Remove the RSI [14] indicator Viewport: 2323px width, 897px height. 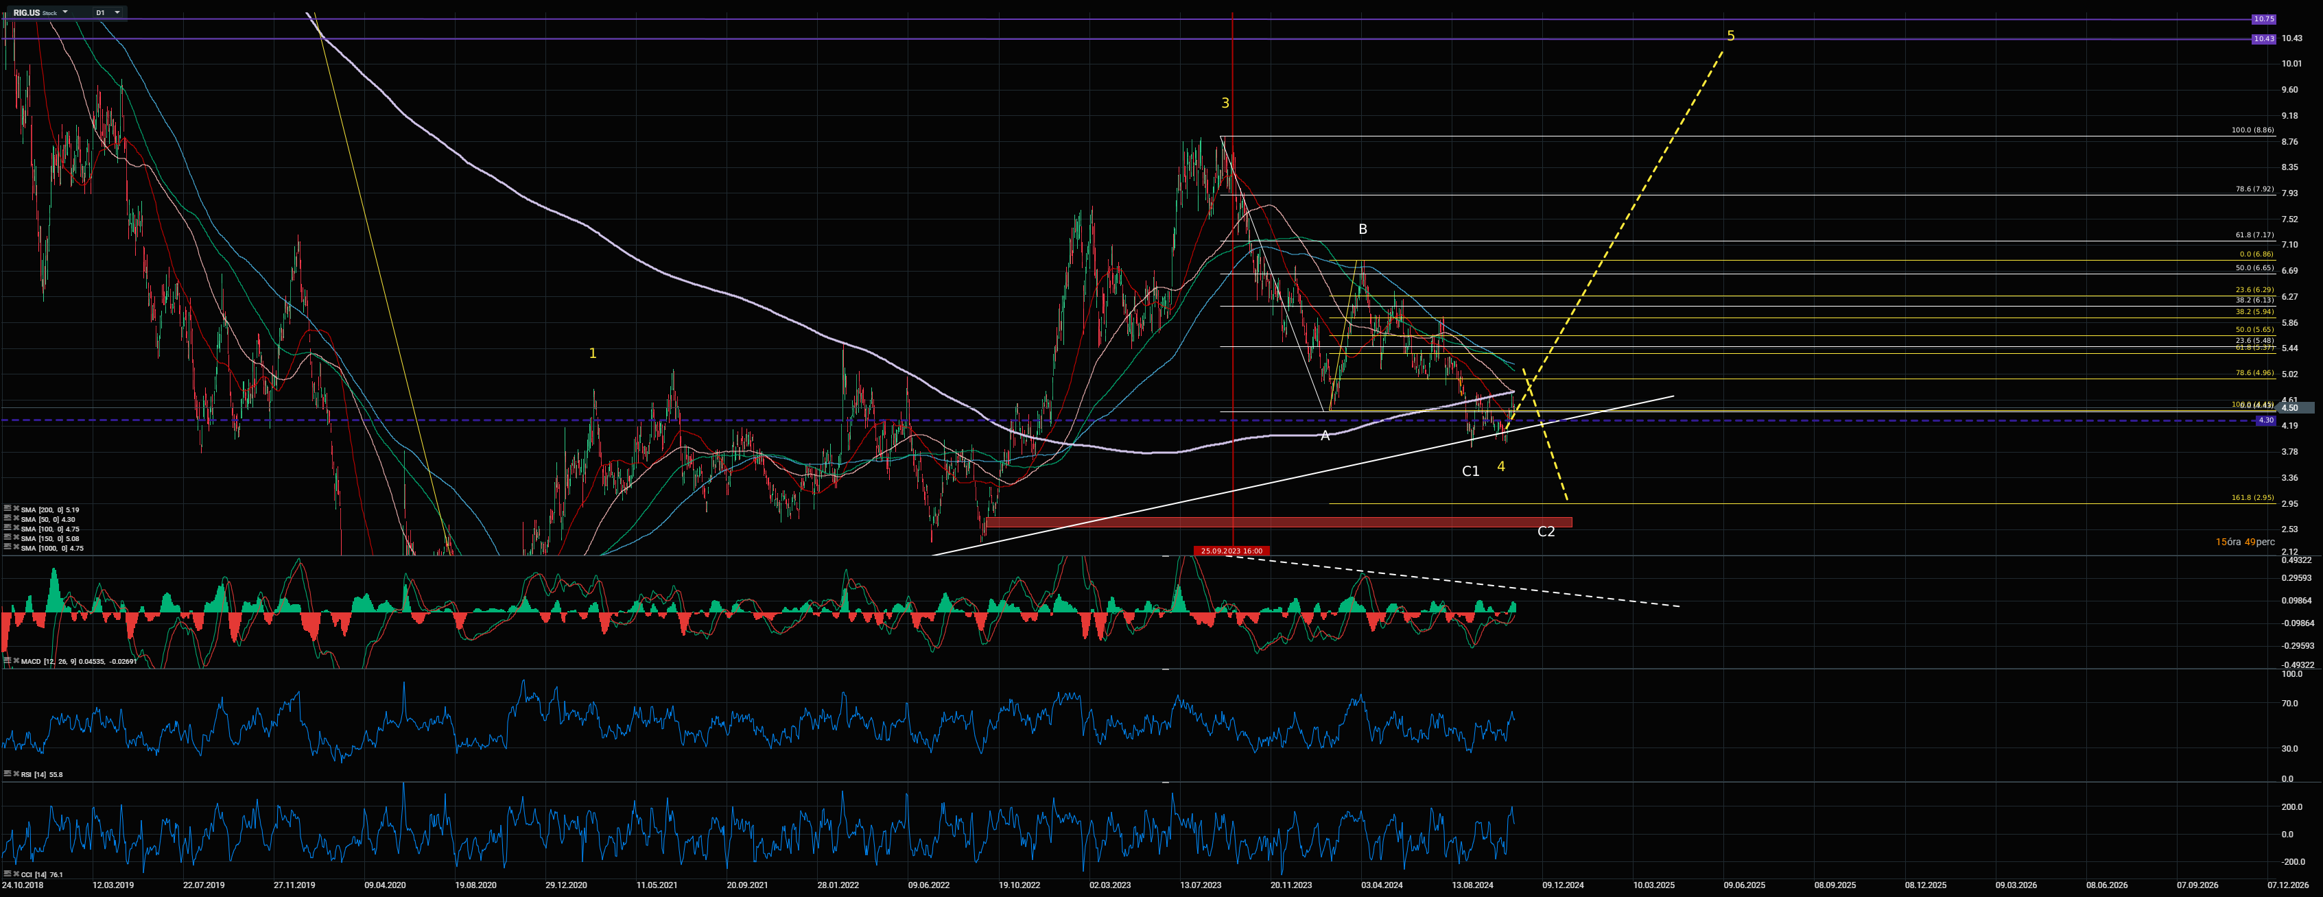coord(16,774)
